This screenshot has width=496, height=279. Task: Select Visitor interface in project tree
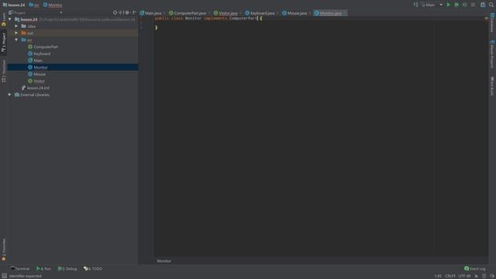click(x=39, y=81)
